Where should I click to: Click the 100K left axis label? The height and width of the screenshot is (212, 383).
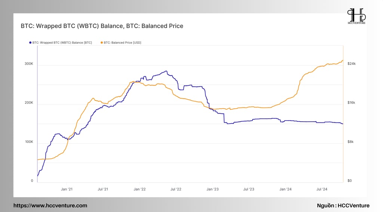[x=29, y=141]
